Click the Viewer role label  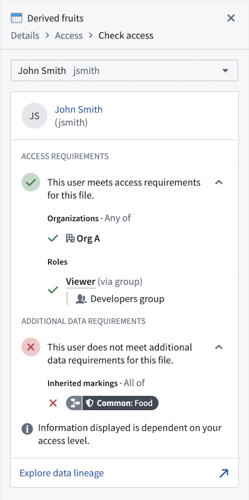point(80,282)
